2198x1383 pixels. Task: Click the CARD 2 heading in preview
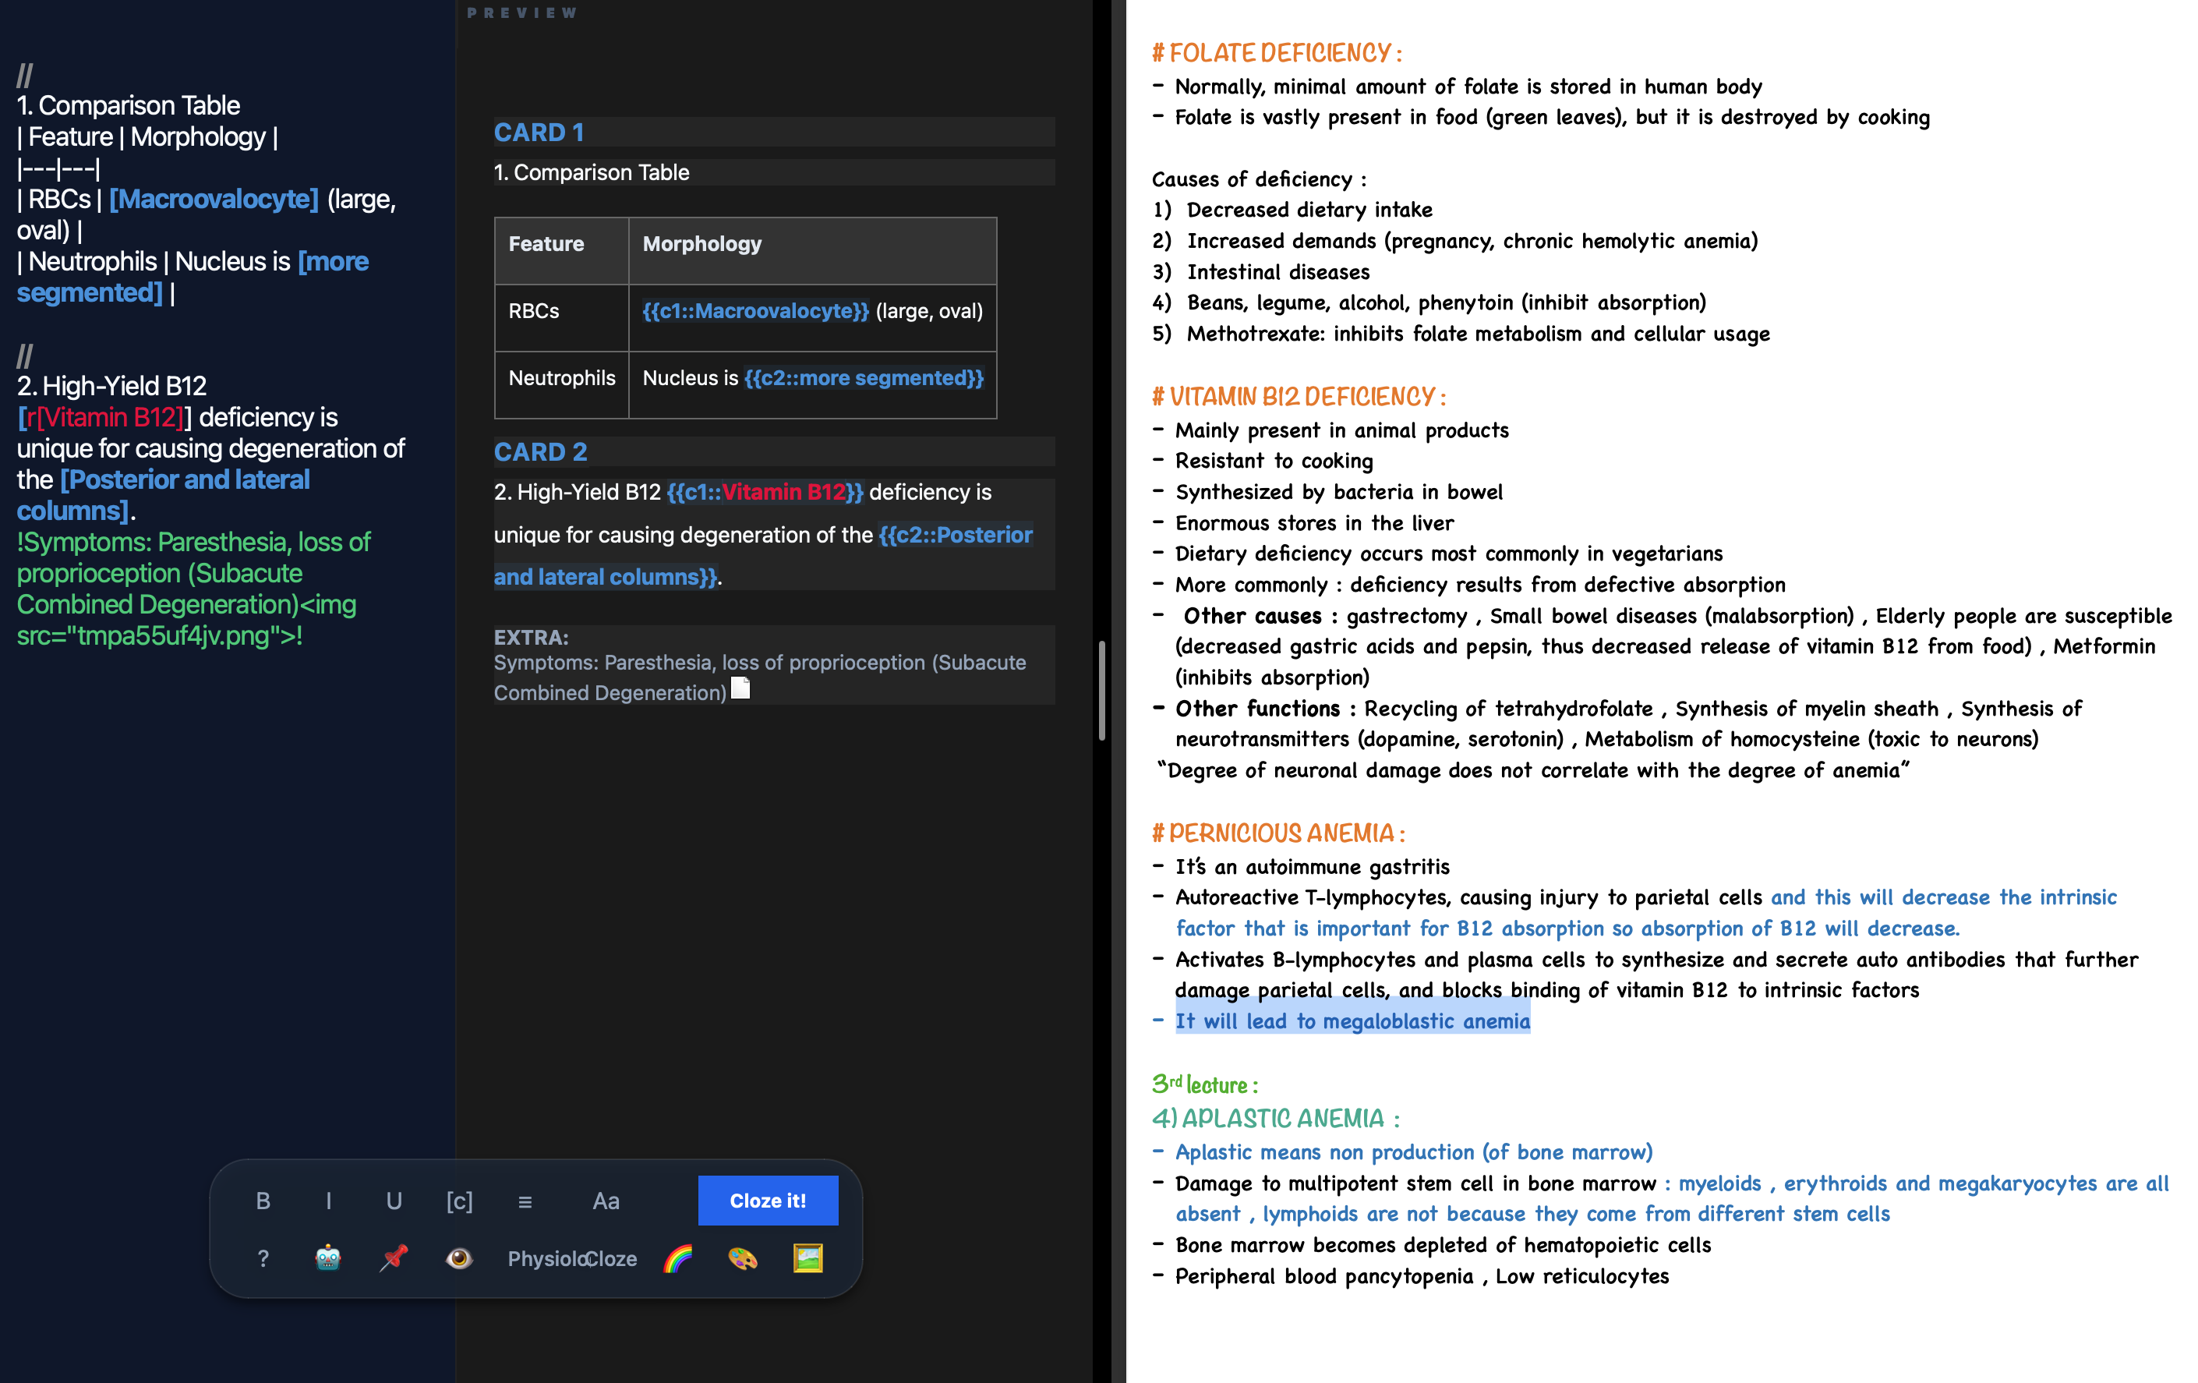click(540, 452)
